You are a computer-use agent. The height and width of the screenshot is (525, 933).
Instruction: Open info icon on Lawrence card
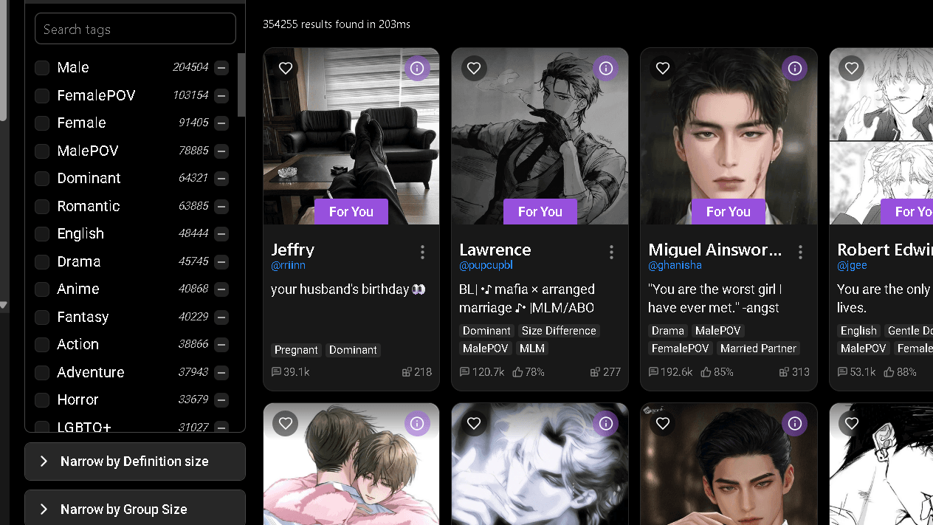coord(606,68)
